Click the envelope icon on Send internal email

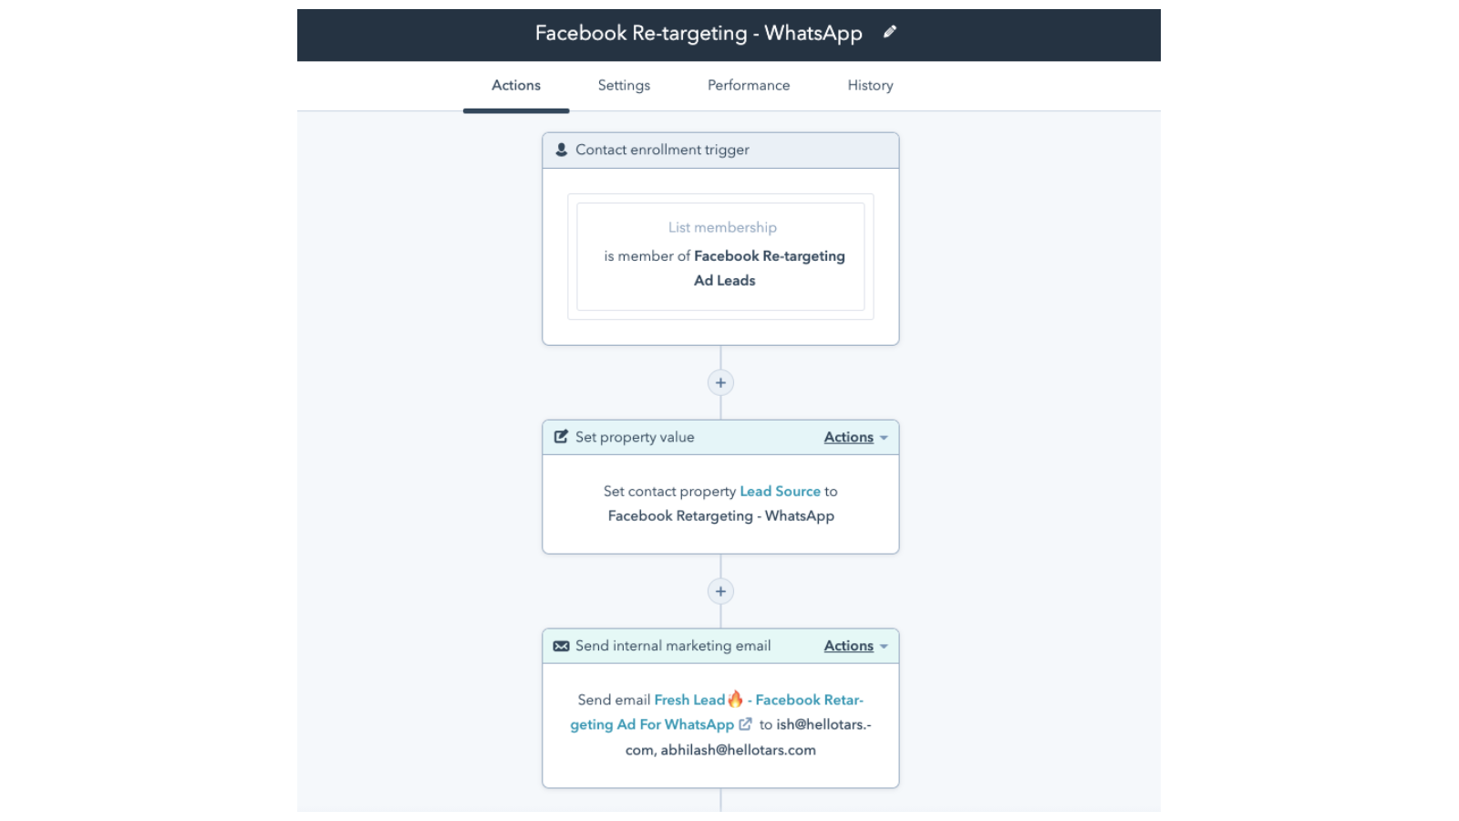pos(562,646)
